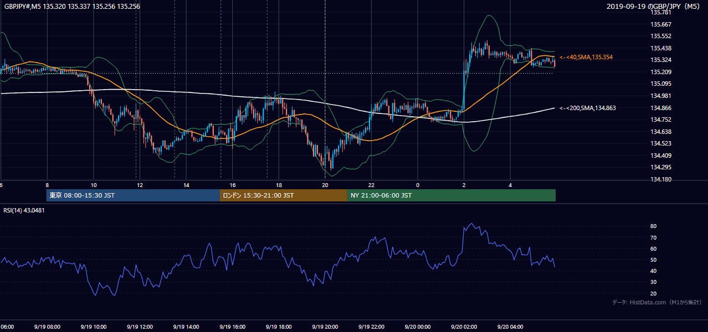Click the NY 21:00-06:00 JST session bar

[x=452, y=195]
